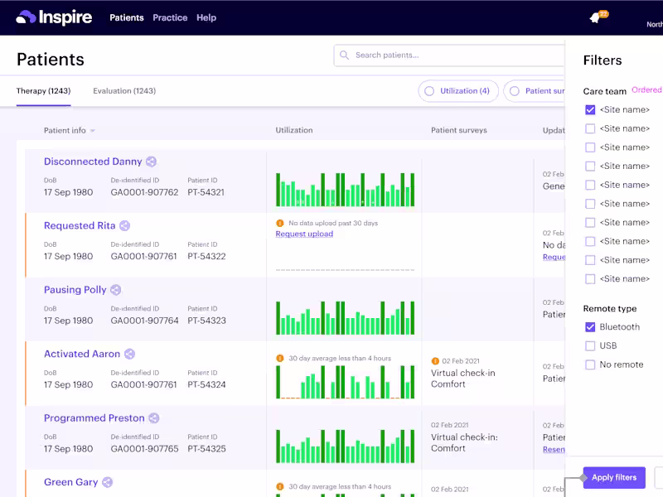The image size is (663, 497).
Task: Click share icon next to Disconnected Danny
Action: [x=151, y=162]
